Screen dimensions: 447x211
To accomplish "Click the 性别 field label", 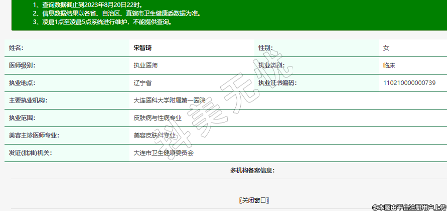I will (265, 48).
